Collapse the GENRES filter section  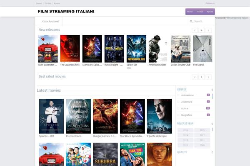pos(212,90)
